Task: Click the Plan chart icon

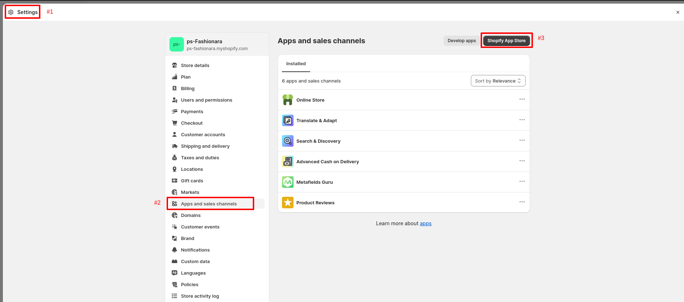Action: tap(175, 77)
